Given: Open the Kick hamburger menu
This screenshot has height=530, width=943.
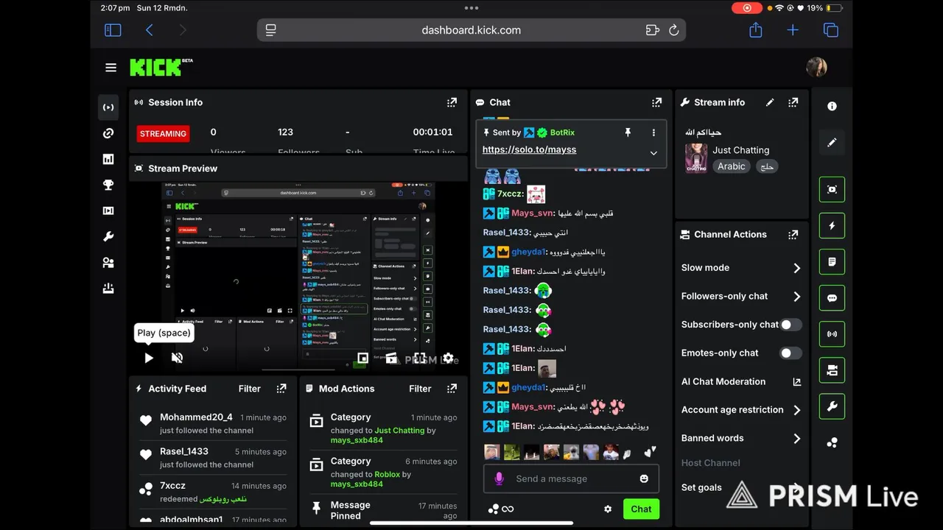Looking at the screenshot, I should tap(111, 68).
